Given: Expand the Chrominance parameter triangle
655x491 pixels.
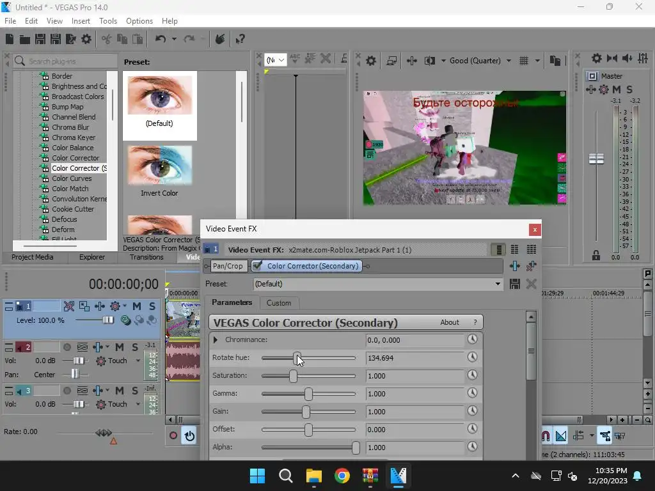Looking at the screenshot, I should [x=216, y=340].
